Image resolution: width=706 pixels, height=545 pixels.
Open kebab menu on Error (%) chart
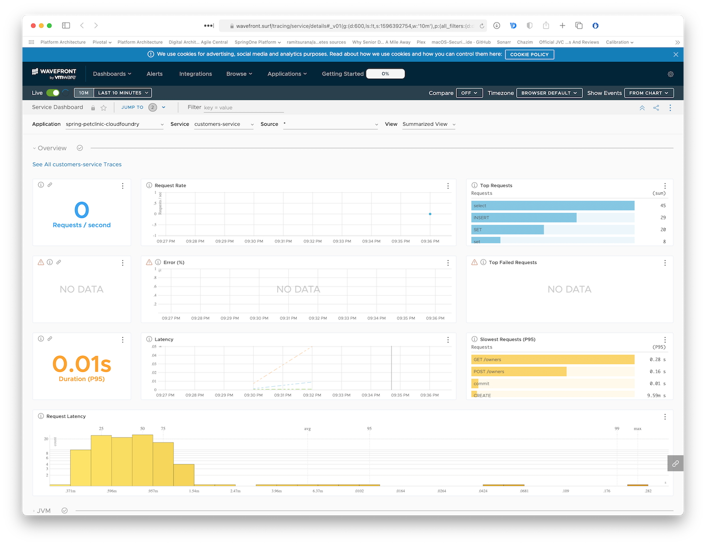click(448, 263)
